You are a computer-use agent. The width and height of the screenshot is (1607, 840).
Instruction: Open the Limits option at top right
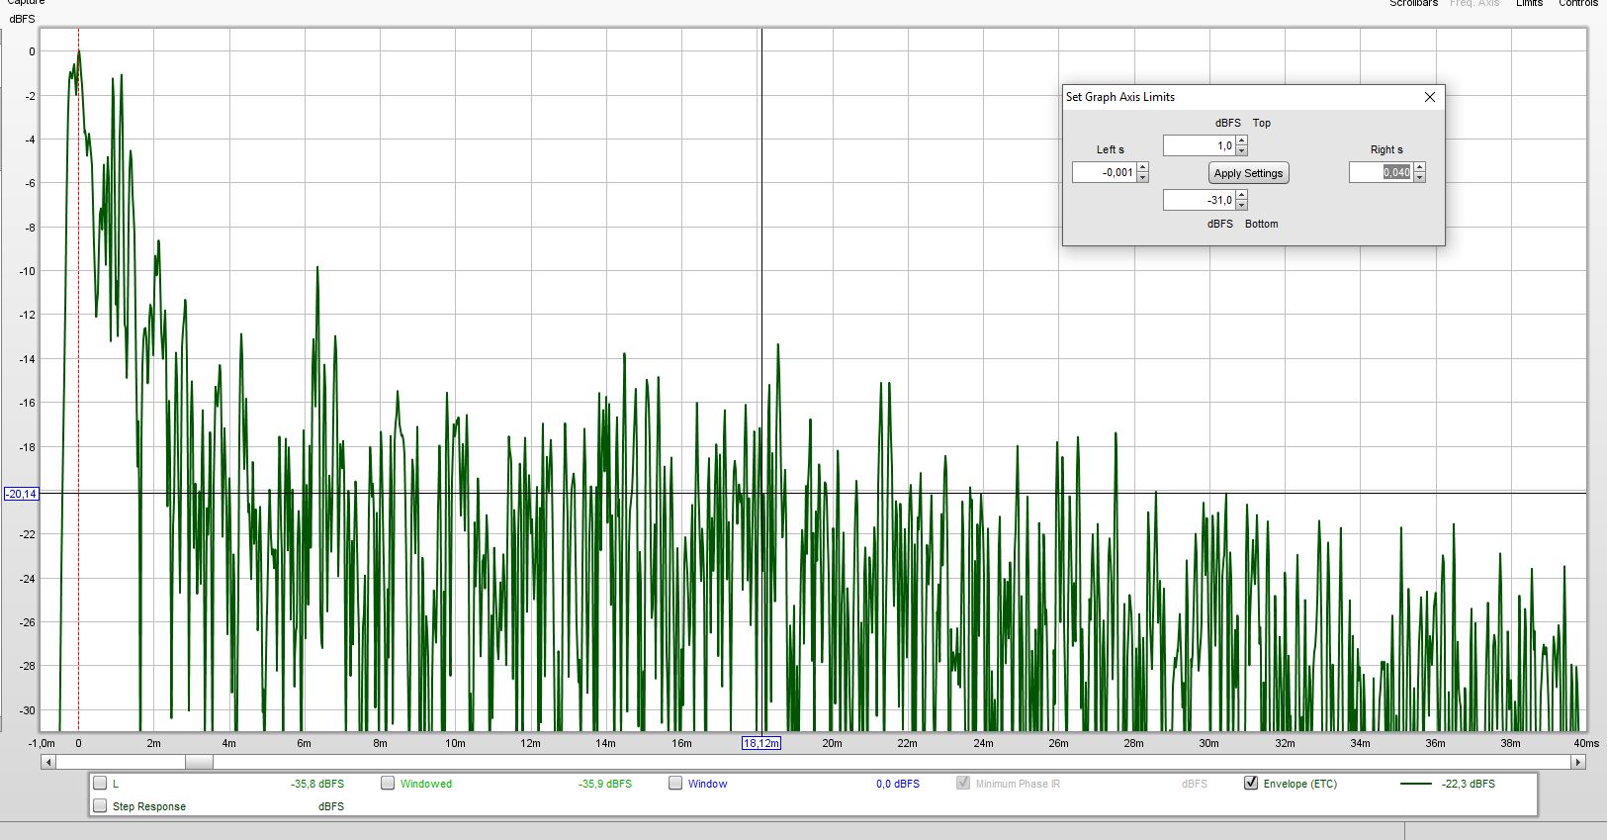[1529, 4]
